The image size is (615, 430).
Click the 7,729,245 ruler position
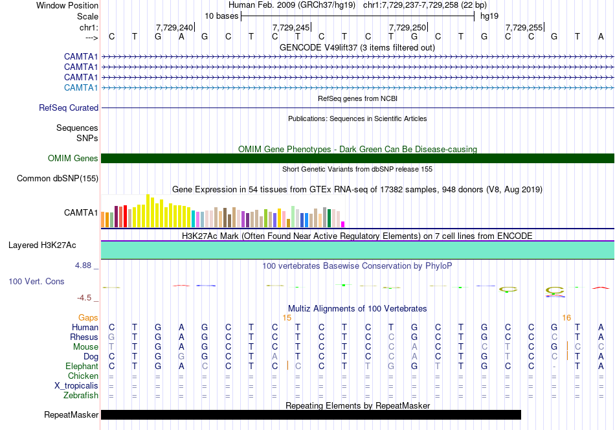pyautogui.click(x=291, y=27)
